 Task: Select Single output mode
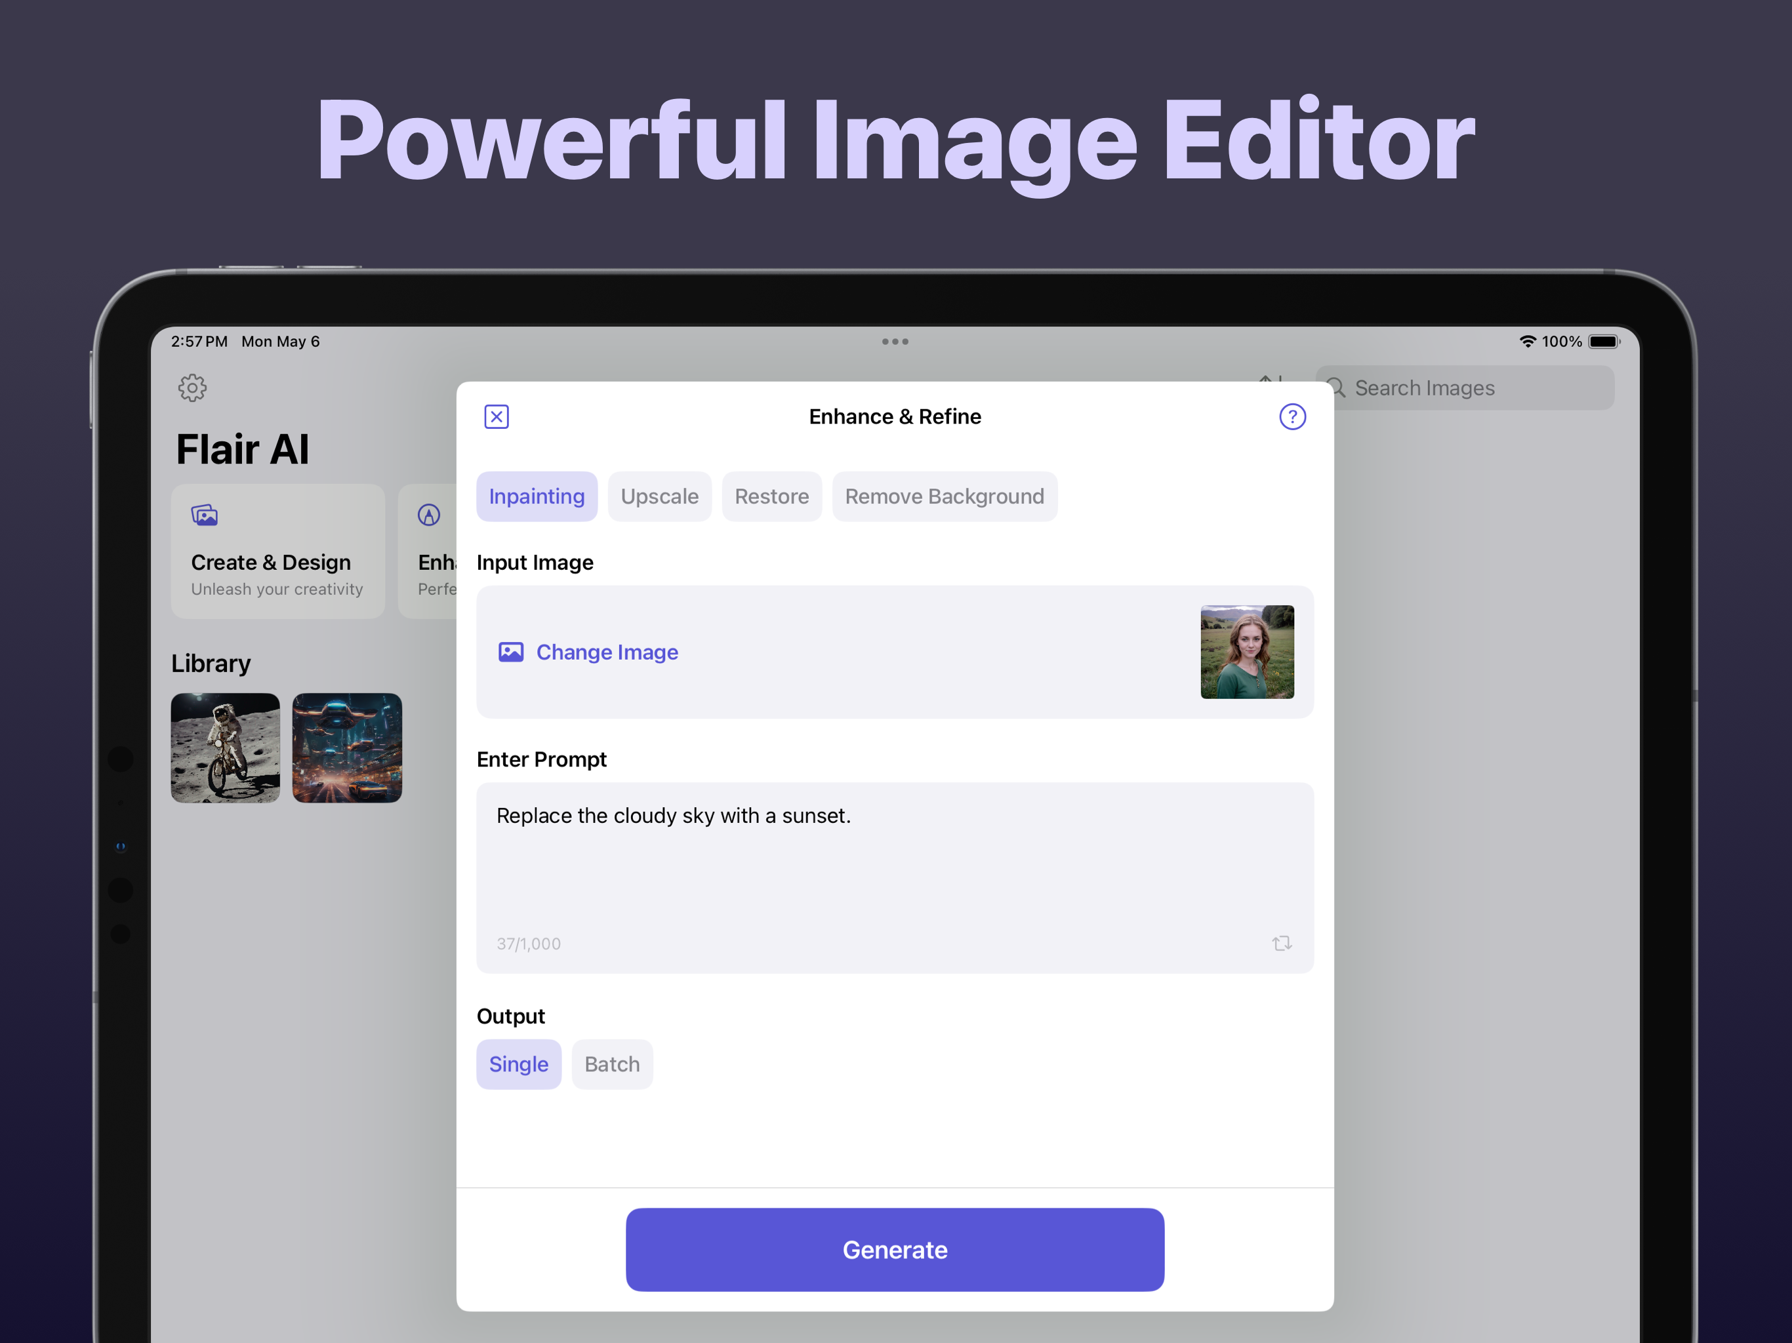click(518, 1064)
